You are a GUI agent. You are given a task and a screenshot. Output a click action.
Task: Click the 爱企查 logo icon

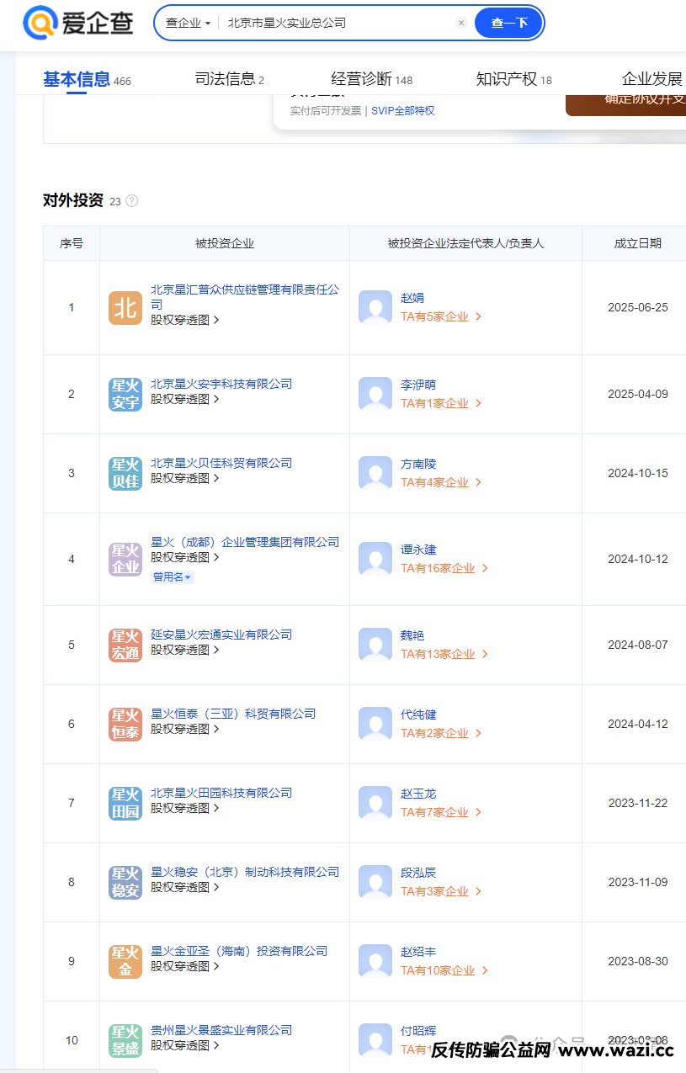(40, 23)
